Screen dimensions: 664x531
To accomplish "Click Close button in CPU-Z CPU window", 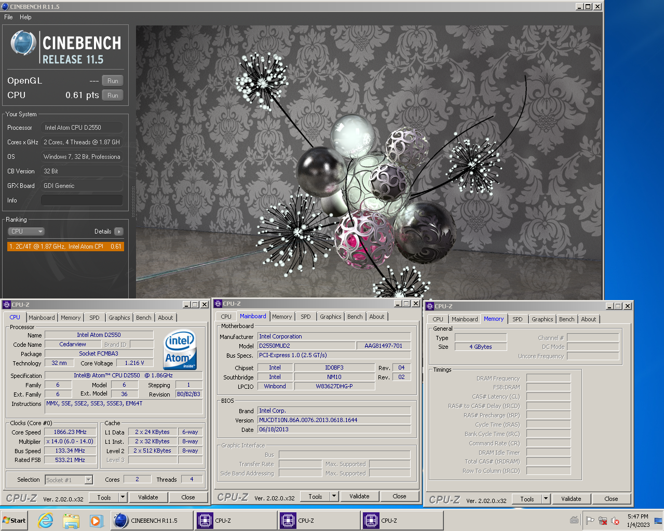I will (x=188, y=497).
